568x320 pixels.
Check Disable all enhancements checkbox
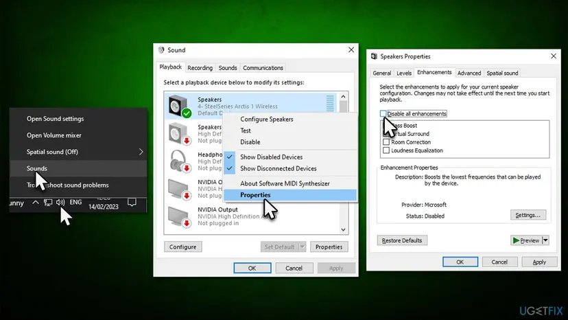tap(383, 113)
